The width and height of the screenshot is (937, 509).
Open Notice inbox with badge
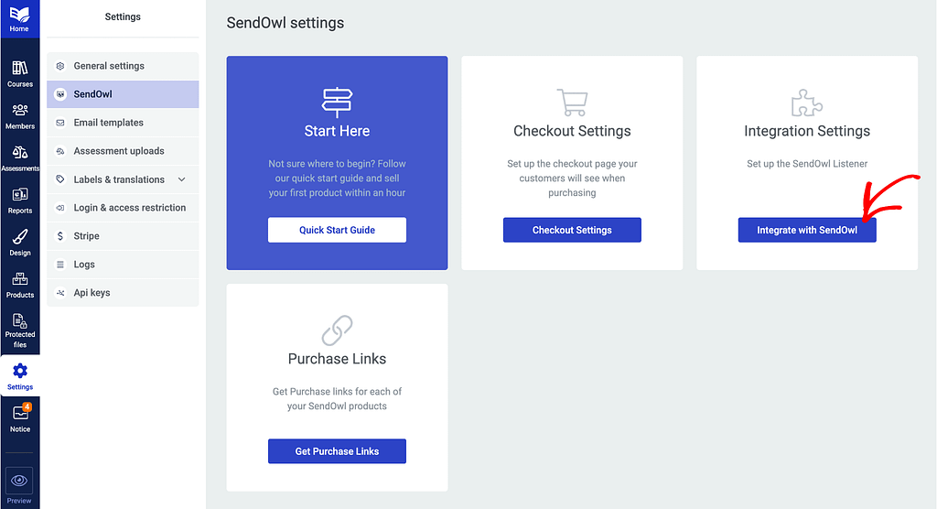(20, 418)
